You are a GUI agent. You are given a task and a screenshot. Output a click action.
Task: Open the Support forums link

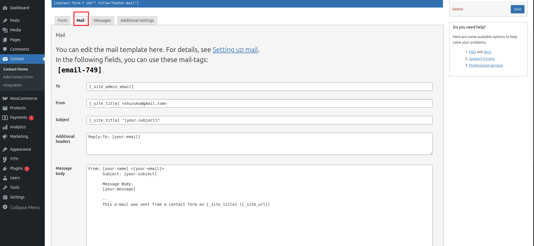click(482, 59)
